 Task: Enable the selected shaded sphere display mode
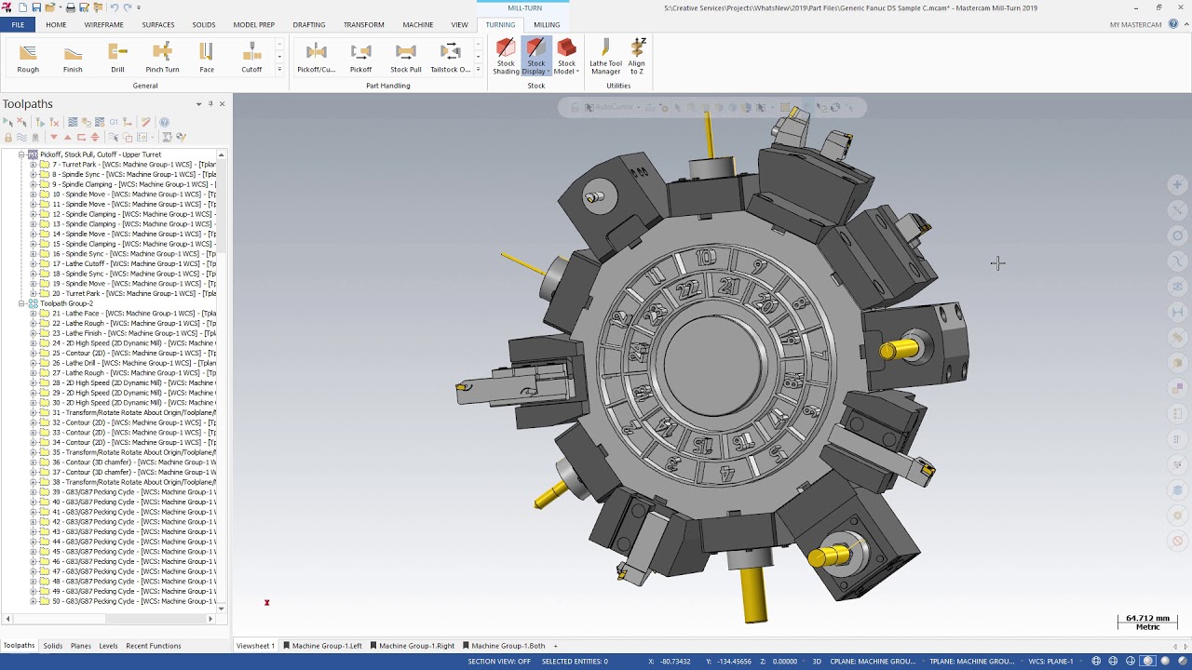click(x=1148, y=661)
